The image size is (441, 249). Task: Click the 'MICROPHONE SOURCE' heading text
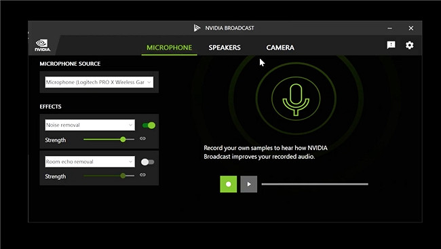click(70, 64)
